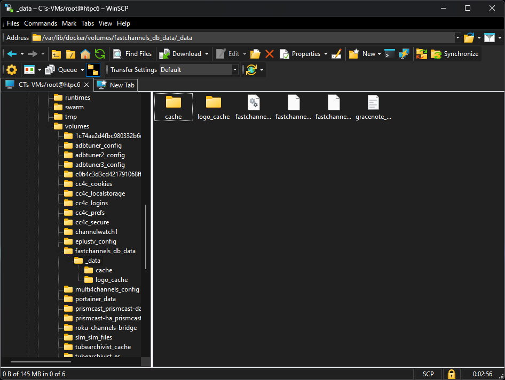This screenshot has height=380, width=505.
Task: Click the open directory/bookmark icon
Action: 469,38
